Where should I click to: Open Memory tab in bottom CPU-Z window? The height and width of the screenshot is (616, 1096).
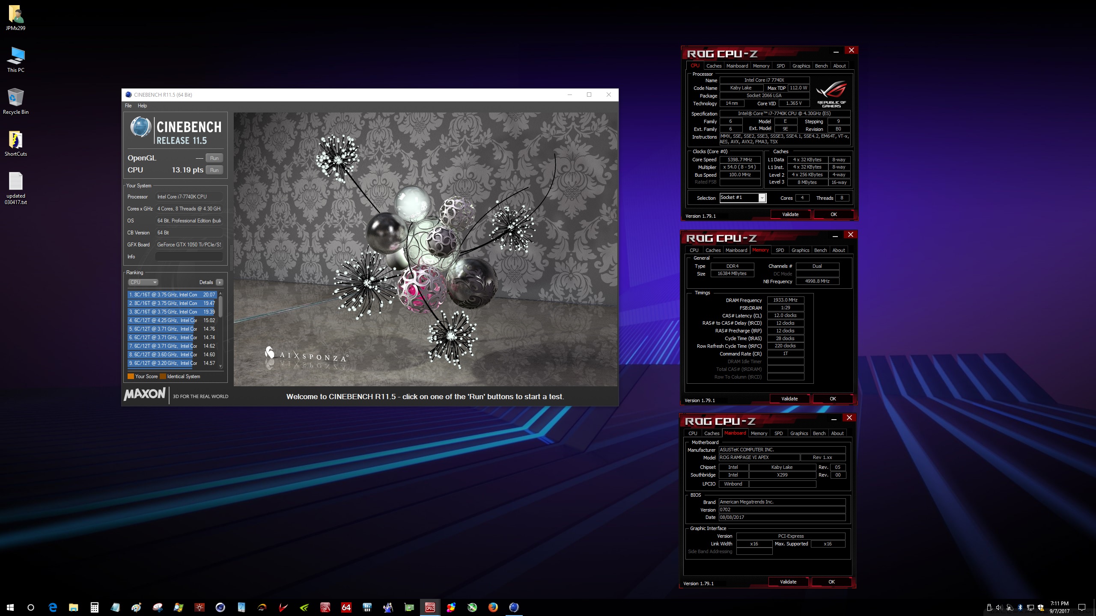tap(759, 433)
